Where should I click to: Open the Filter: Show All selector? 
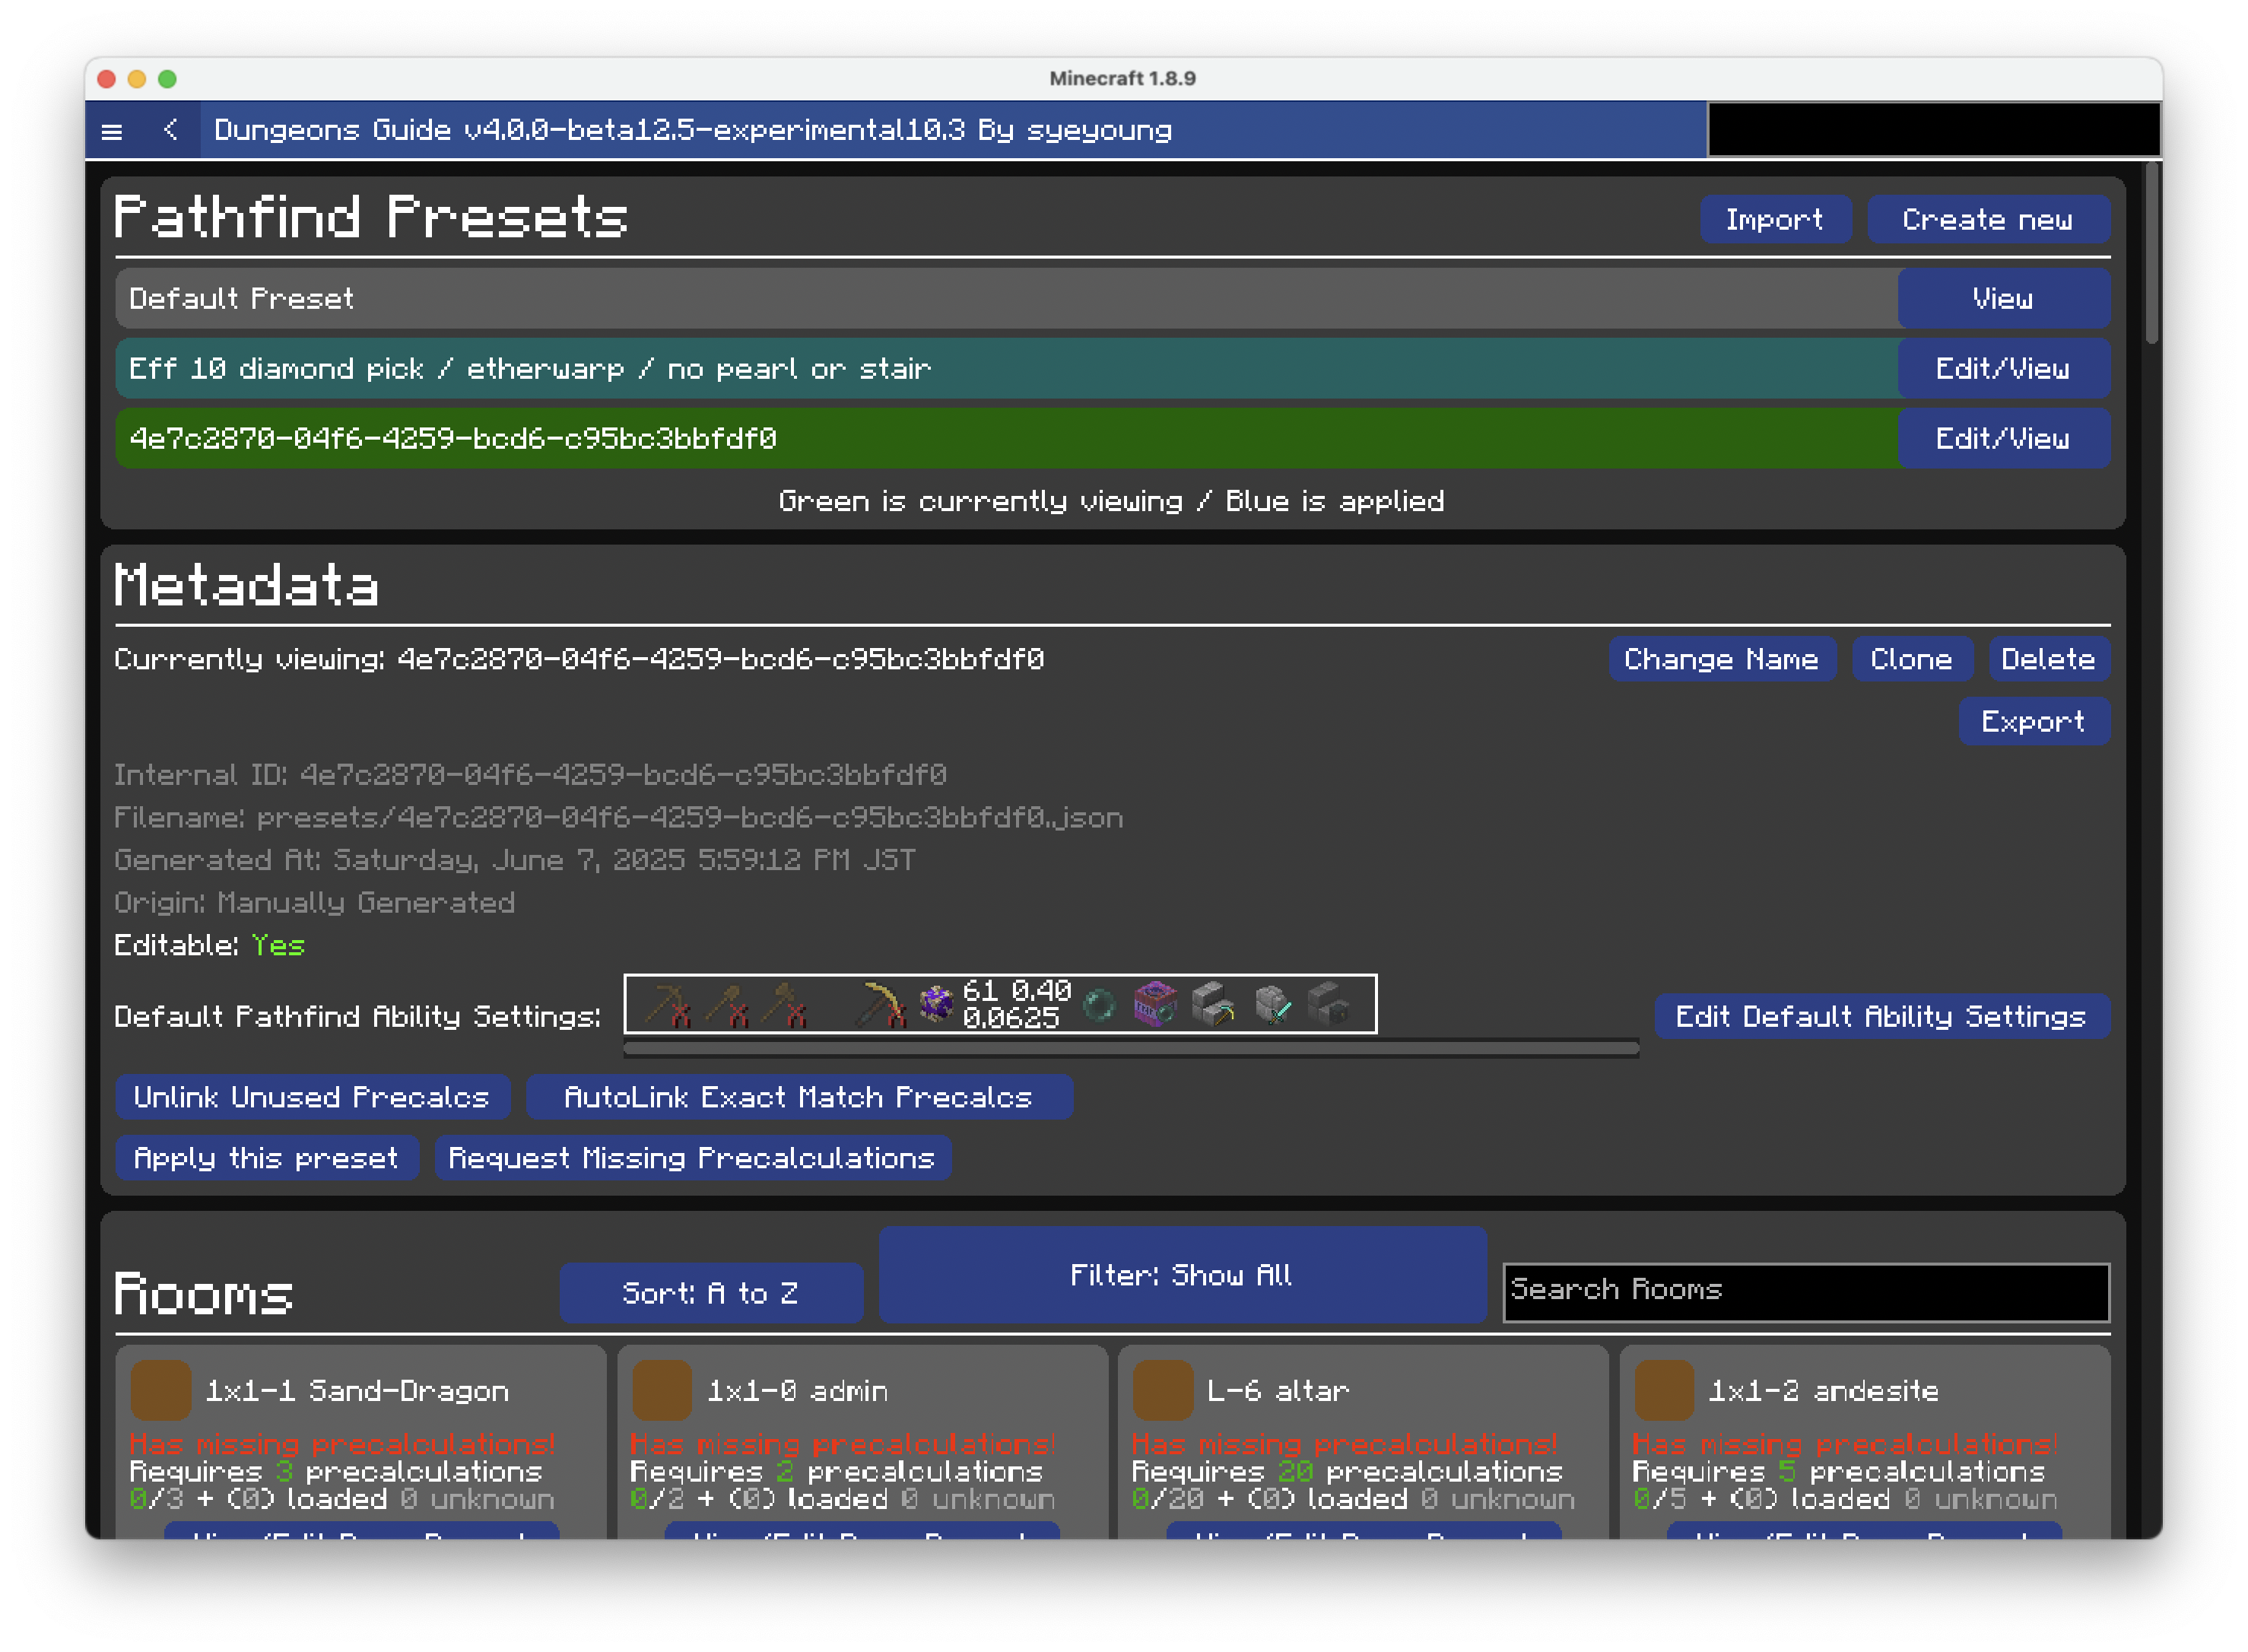[1182, 1274]
